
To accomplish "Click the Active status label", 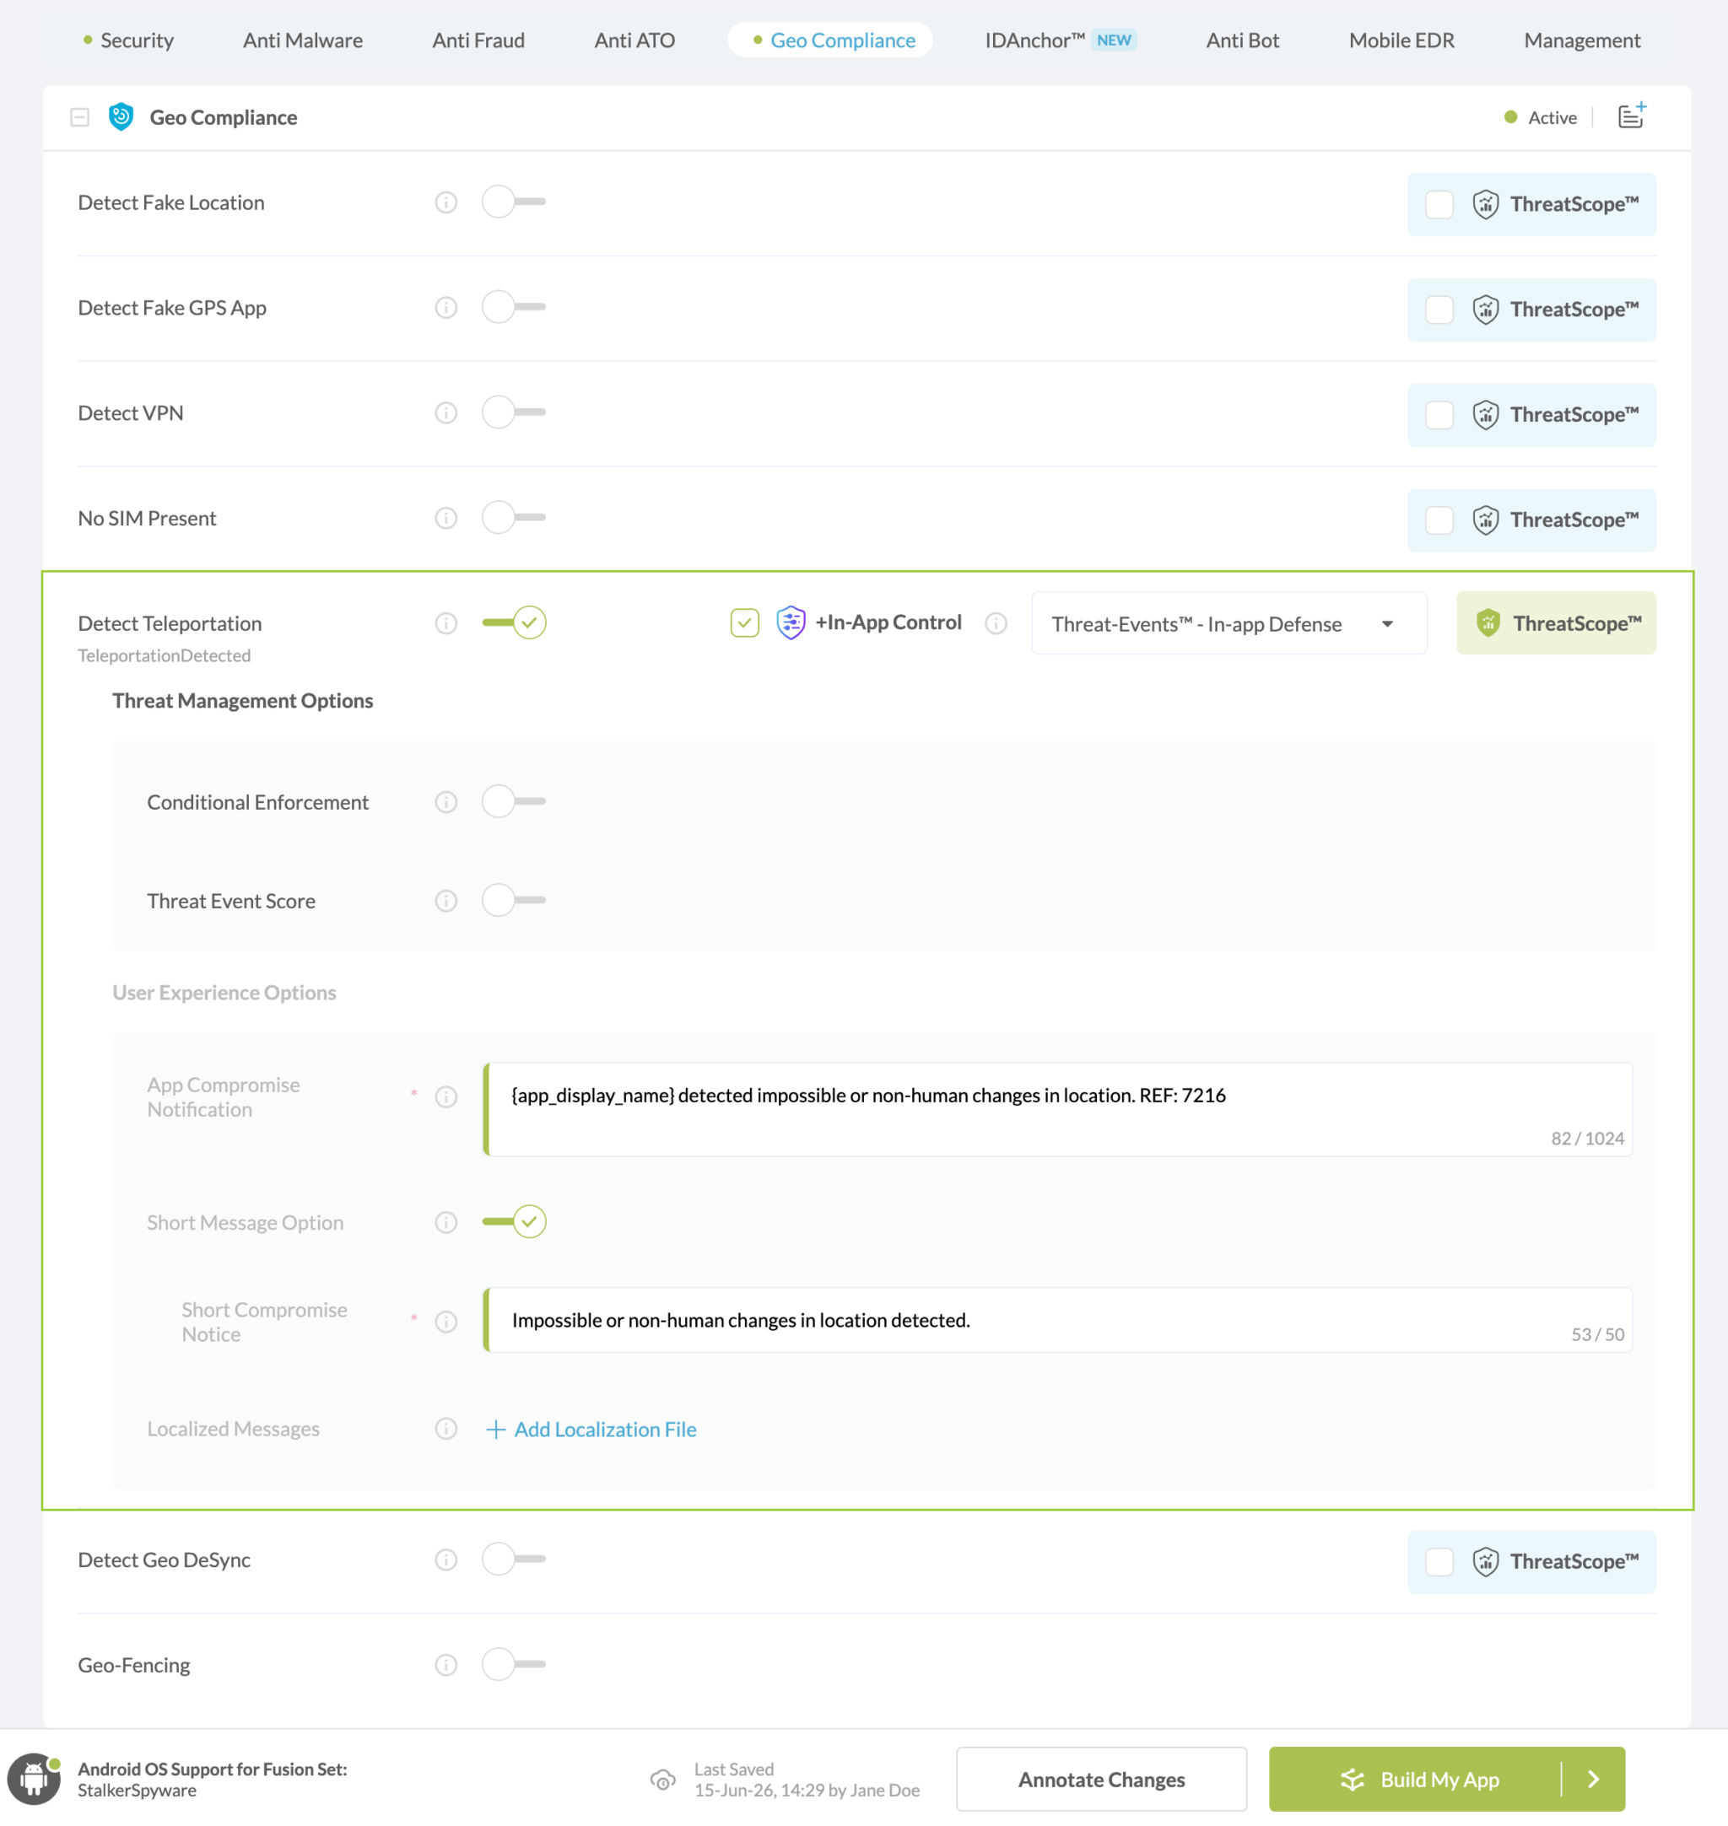I will coord(1551,117).
